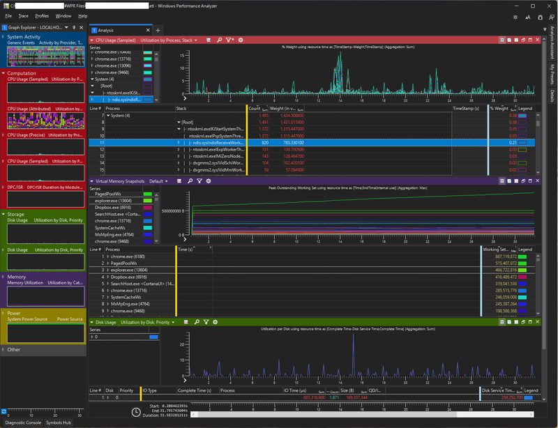This screenshot has height=428, width=558.
Task: Open the Profiles menu
Action: tap(42, 16)
